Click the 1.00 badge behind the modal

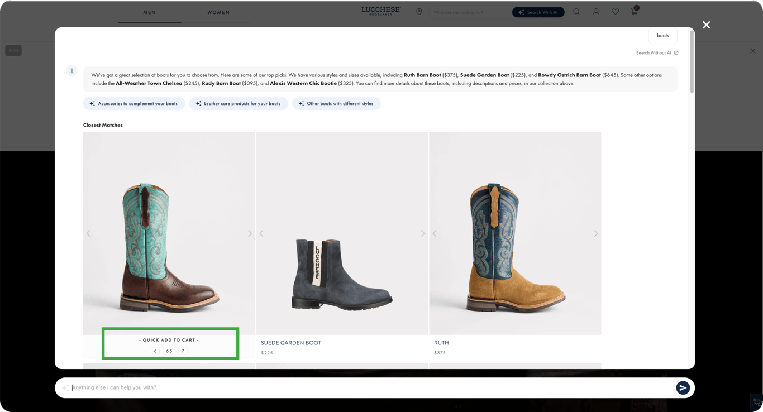click(13, 51)
